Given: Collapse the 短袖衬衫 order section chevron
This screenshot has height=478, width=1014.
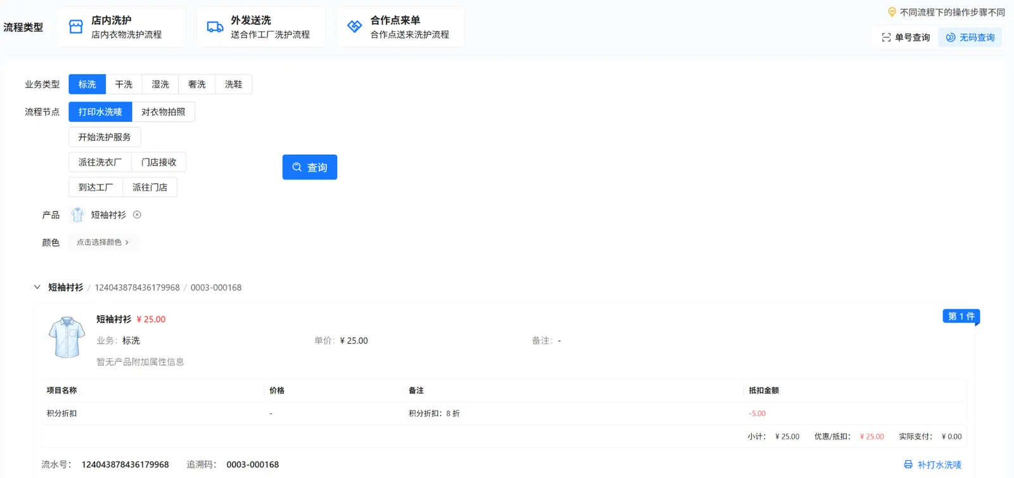Looking at the screenshot, I should pyautogui.click(x=37, y=287).
